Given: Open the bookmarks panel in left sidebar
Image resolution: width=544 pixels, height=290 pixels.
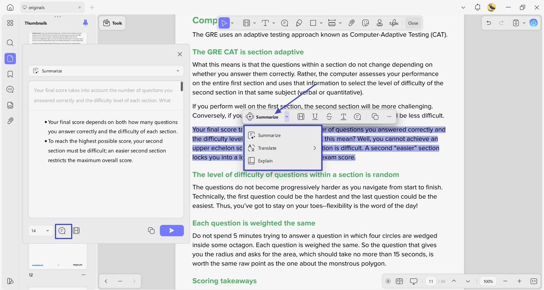Looking at the screenshot, I should (10, 74).
